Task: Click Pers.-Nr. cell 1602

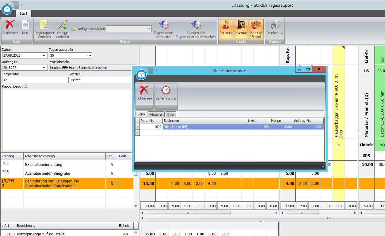Action: click(x=151, y=127)
